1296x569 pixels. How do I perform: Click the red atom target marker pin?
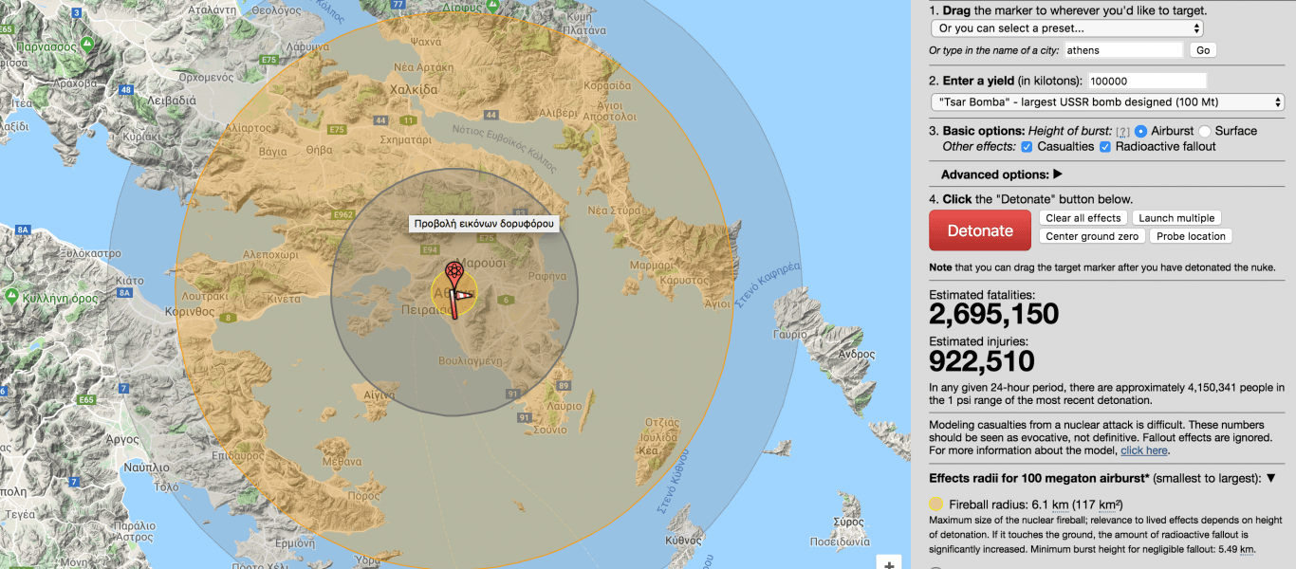(455, 276)
